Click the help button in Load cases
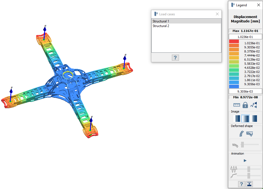The width and height of the screenshot is (263, 189). click(x=175, y=58)
